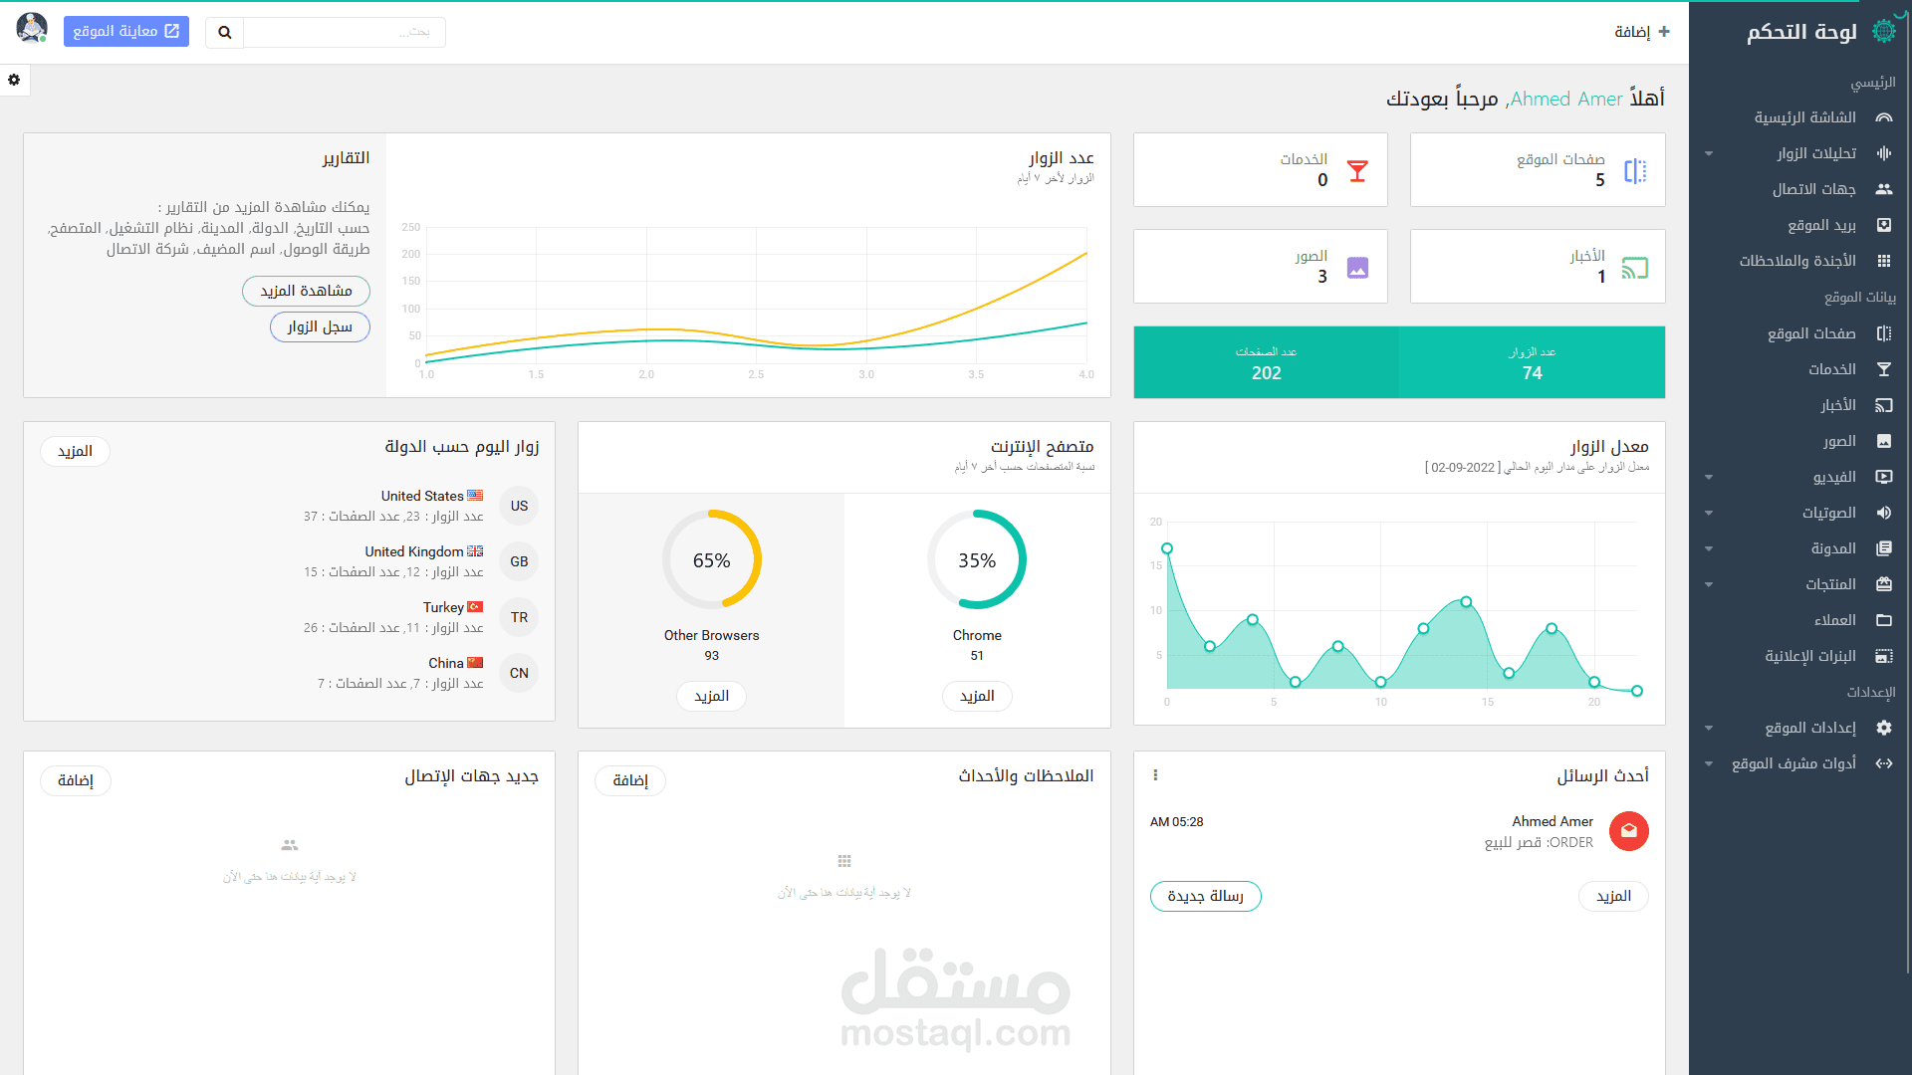1912x1075 pixels.
Task: Click the news cast icon in sidebar
Action: tap(1884, 405)
